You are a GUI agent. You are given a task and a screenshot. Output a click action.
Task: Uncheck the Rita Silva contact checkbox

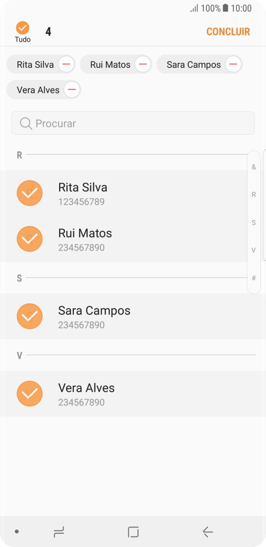pos(30,193)
